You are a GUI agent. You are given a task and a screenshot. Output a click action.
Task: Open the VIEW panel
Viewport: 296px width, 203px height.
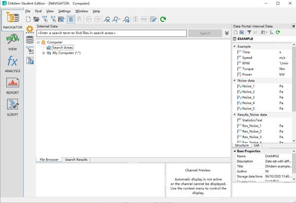pos(12,43)
